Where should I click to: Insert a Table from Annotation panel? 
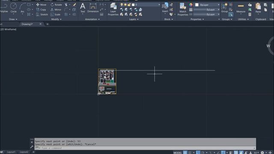click(x=101, y=15)
